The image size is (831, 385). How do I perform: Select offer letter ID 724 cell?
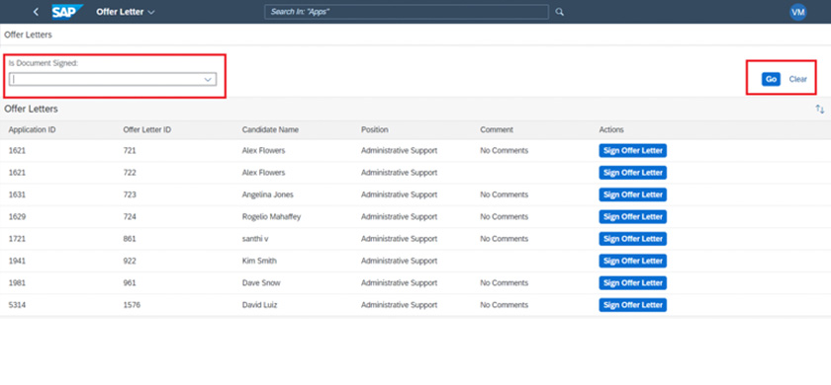130,217
